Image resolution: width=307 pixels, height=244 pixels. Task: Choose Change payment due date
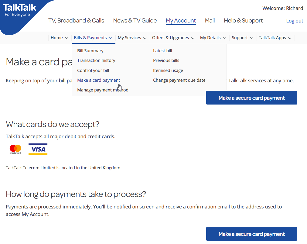pos(179,80)
